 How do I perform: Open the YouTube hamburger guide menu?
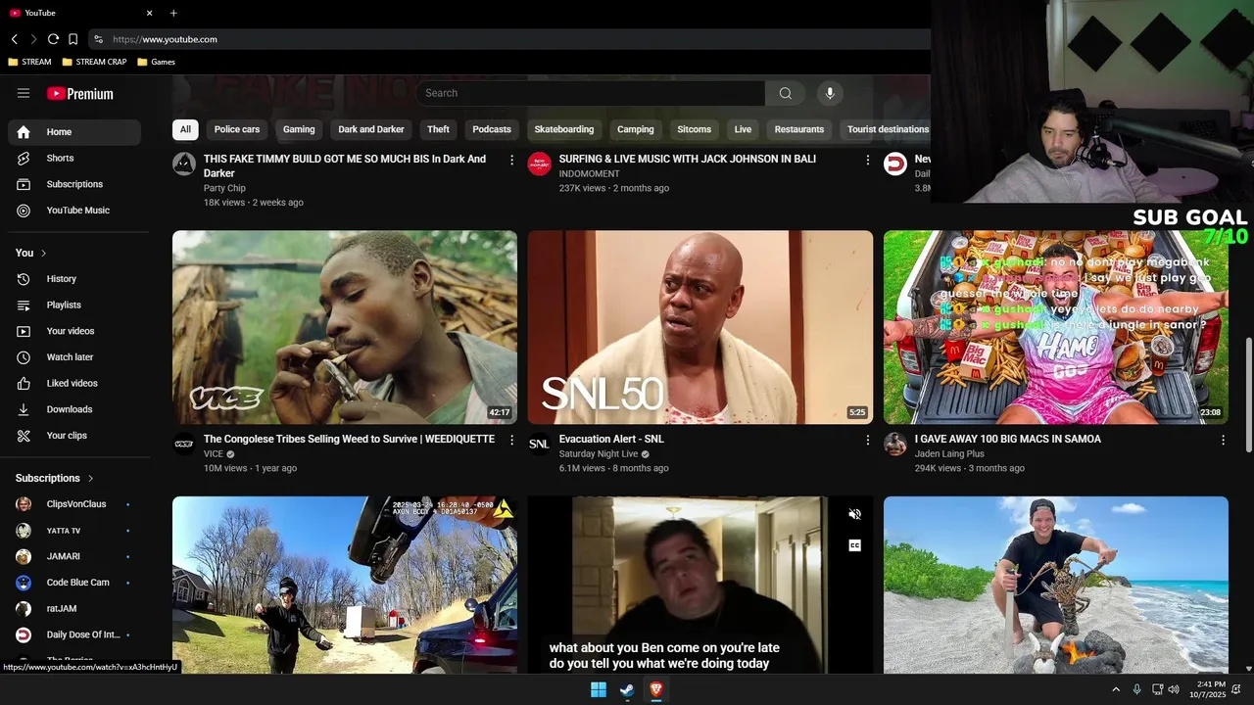[x=24, y=93]
